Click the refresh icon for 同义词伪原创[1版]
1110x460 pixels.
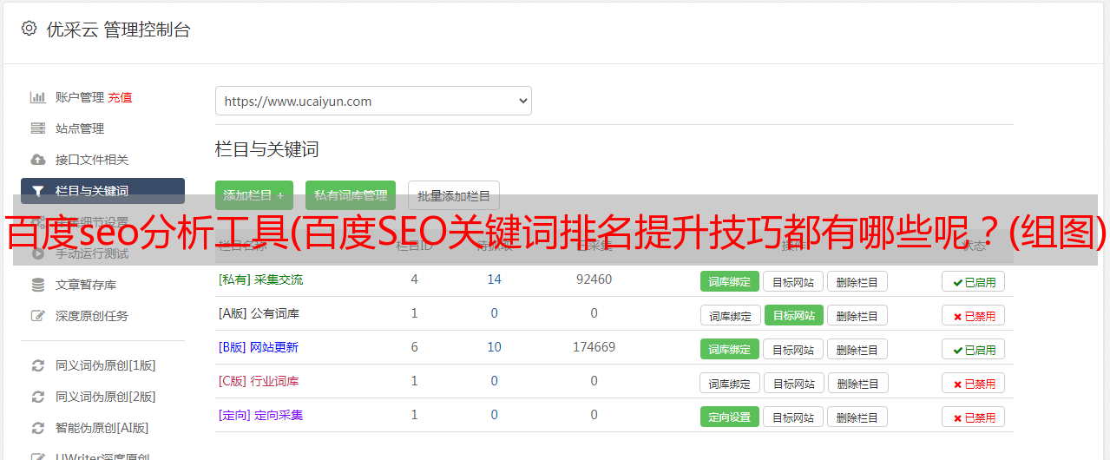(x=38, y=365)
